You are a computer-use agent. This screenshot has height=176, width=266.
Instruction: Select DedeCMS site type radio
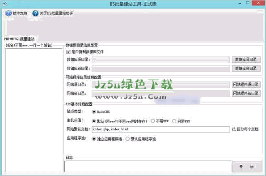pyautogui.click(x=94, y=112)
